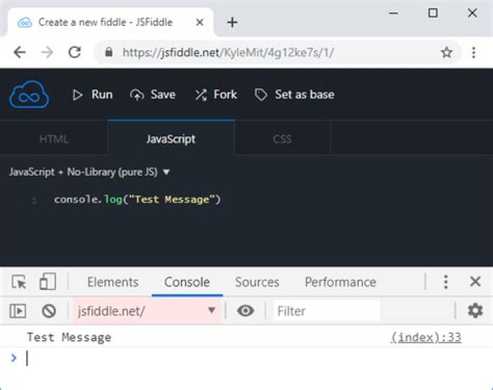Close the JSFiddle browser tab

[x=200, y=23]
